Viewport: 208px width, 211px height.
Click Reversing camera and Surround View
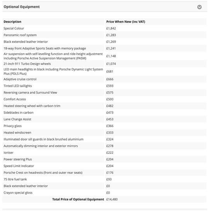click(x=31, y=93)
